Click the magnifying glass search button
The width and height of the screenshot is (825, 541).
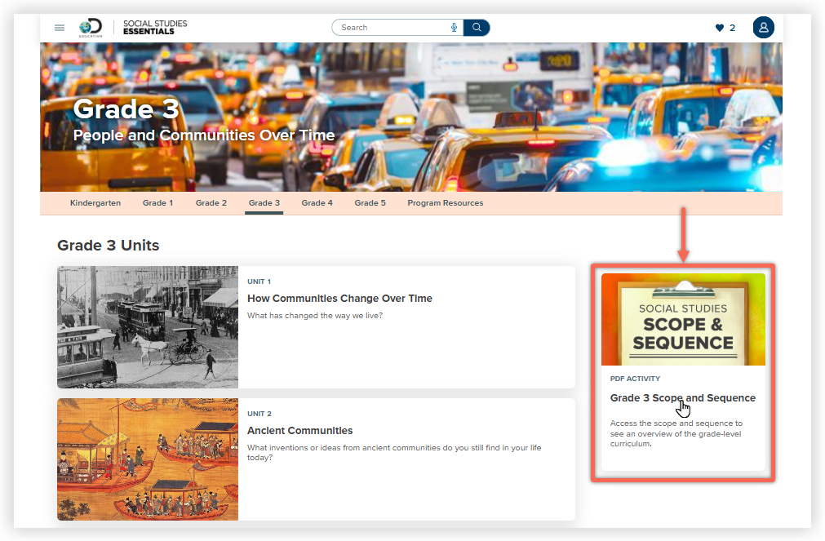(477, 28)
